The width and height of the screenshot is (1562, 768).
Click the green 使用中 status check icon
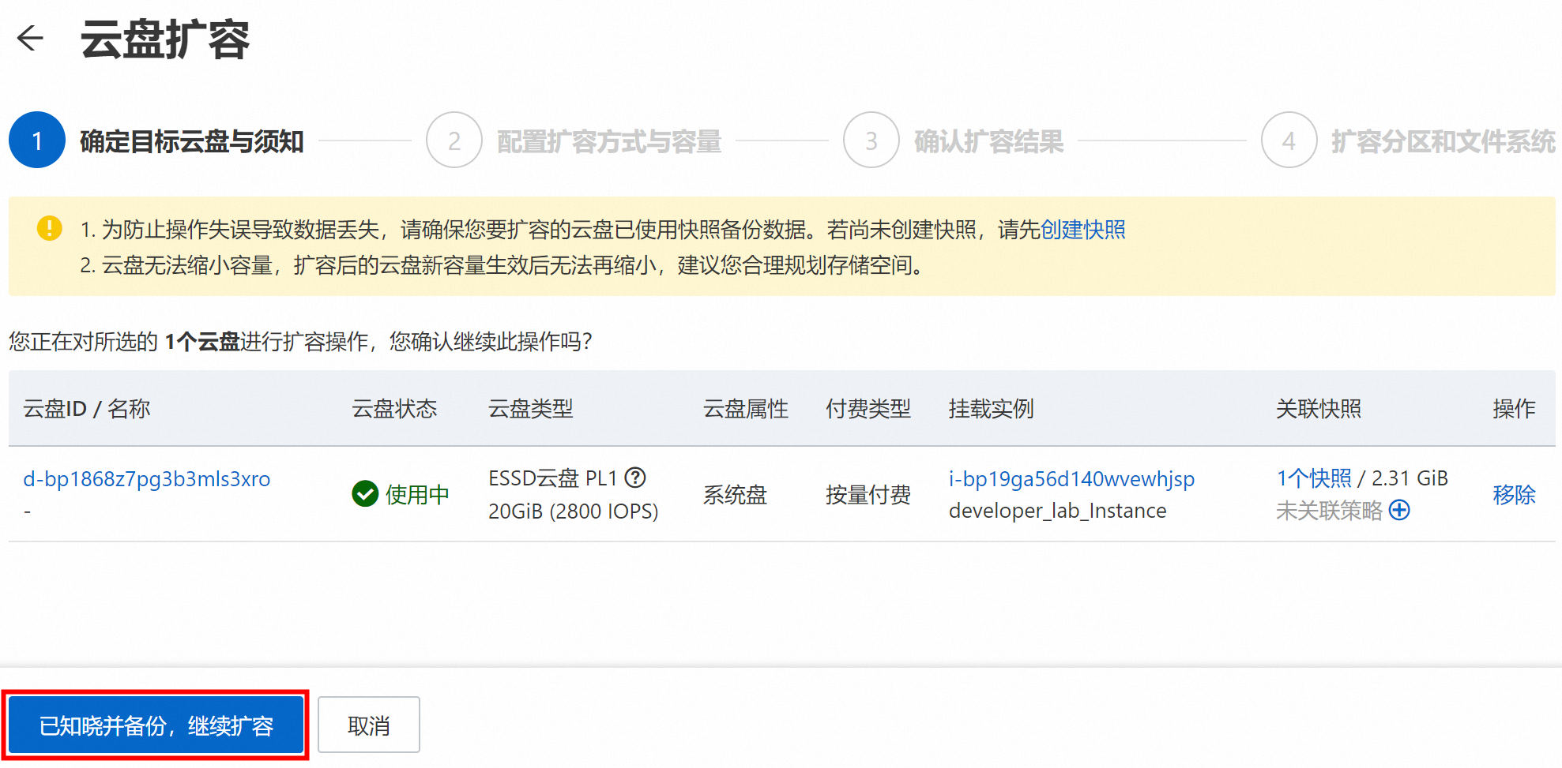tap(365, 494)
